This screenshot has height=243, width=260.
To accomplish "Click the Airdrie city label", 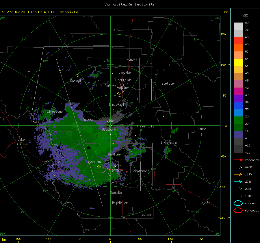I will (x=114, y=154).
